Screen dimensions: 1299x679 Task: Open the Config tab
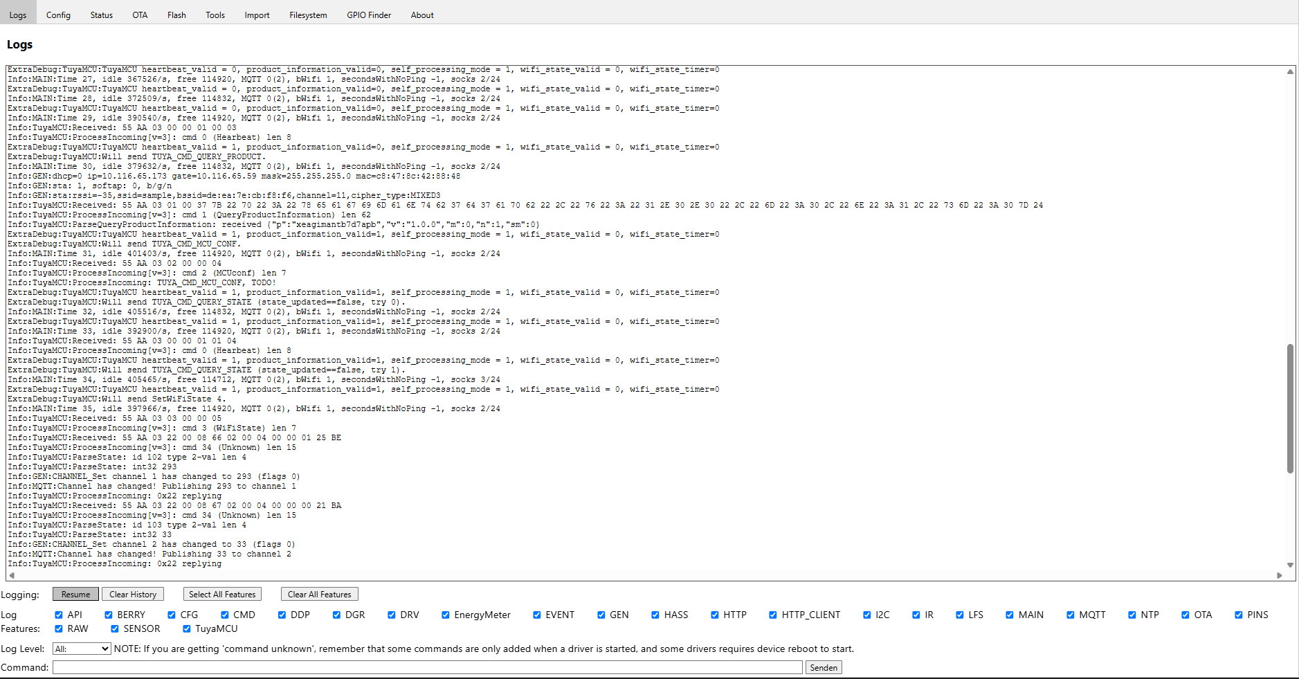58,15
